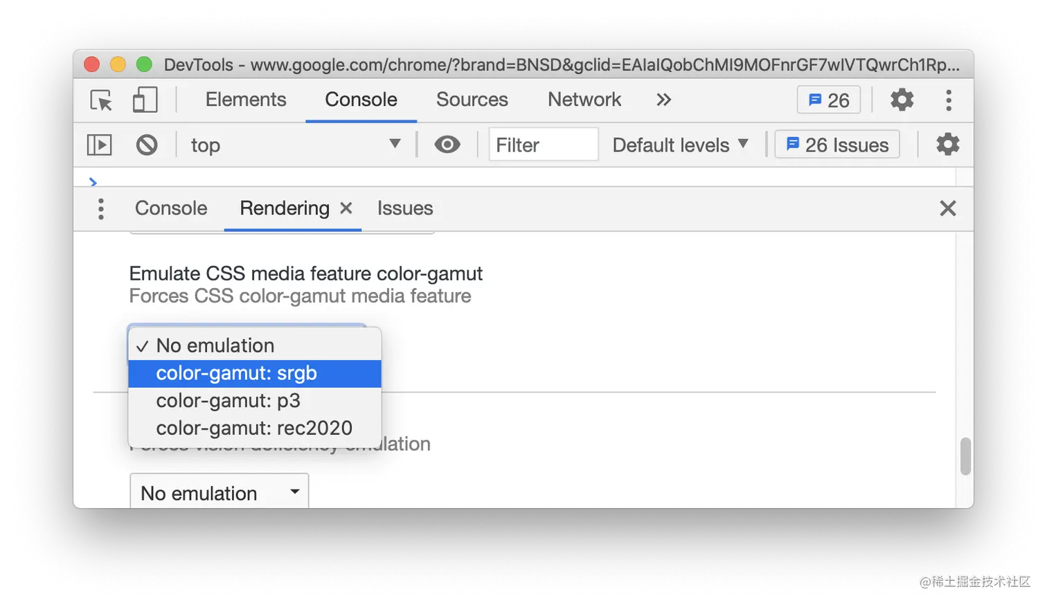
Task: Open DevTools settings gear in the main toolbar
Action: (902, 100)
